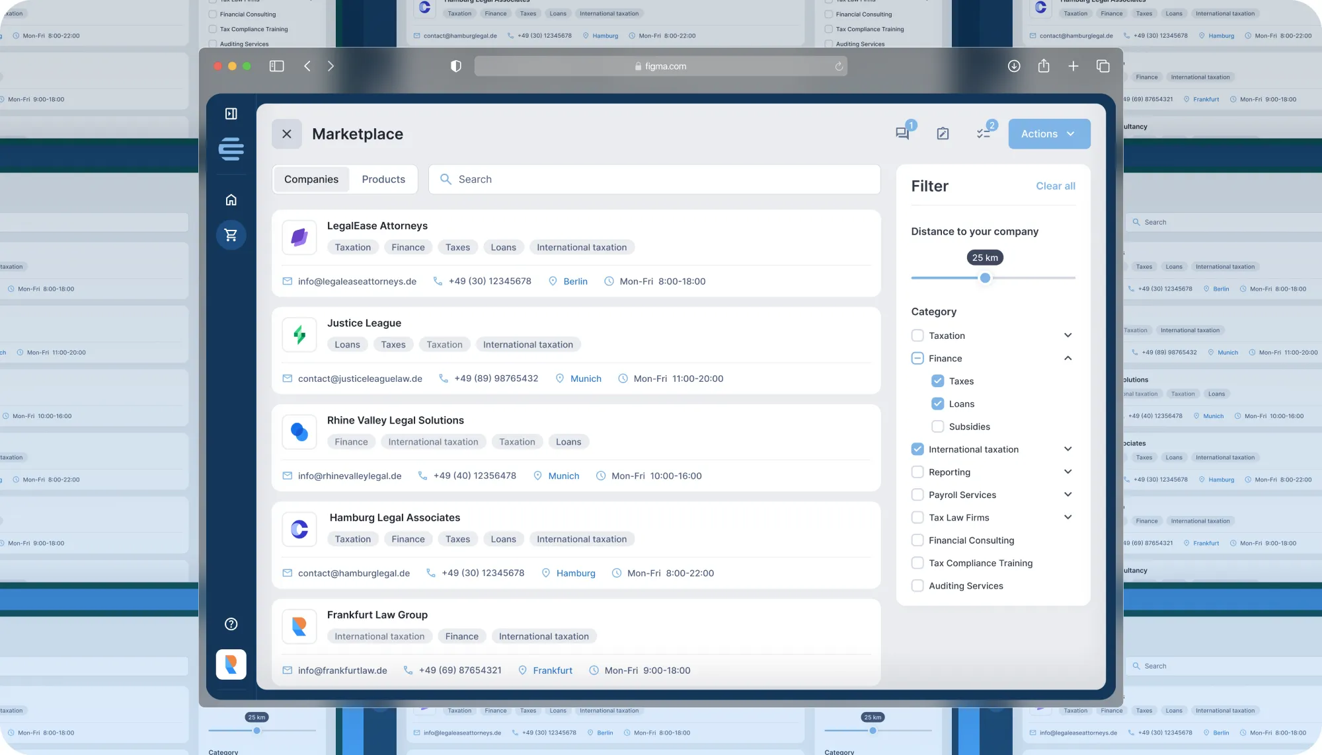Open the Actions dropdown button
1322x755 pixels.
coord(1049,134)
